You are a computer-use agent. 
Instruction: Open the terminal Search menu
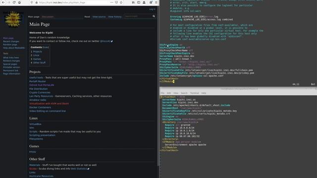[x=184, y=93]
